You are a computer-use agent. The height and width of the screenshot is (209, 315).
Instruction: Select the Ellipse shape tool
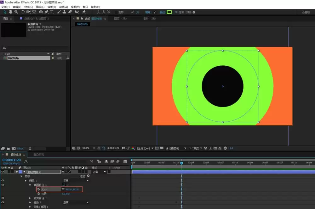click(x=41, y=12)
